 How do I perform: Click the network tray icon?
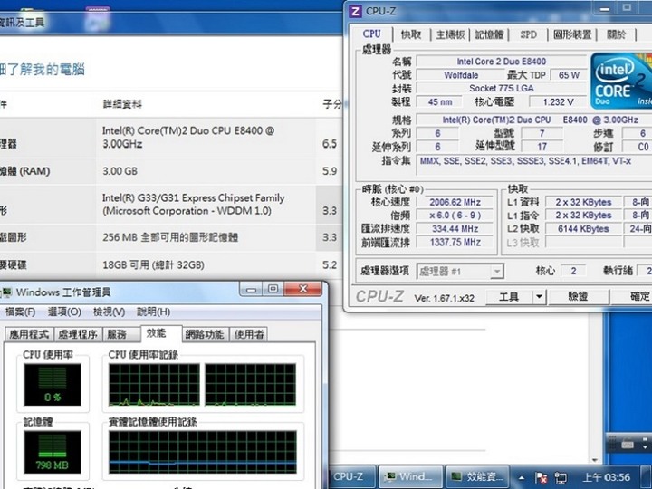point(561,477)
